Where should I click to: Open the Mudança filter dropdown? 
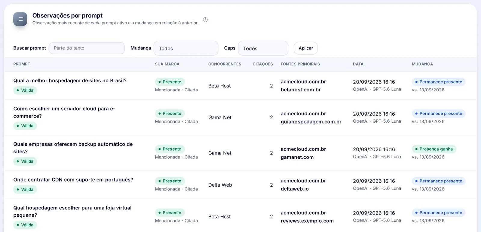[186, 48]
